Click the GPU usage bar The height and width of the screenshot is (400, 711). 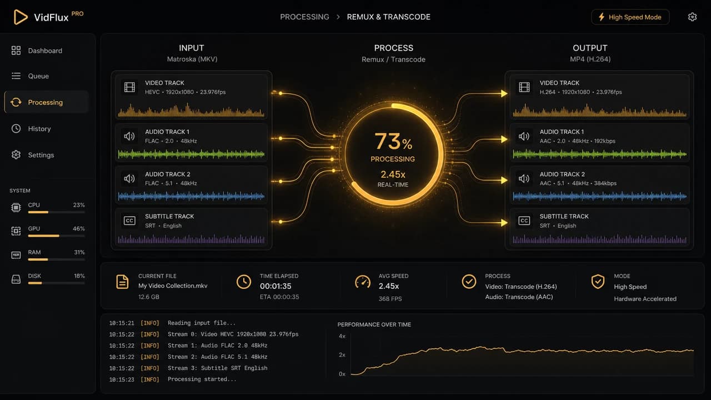[56, 236]
